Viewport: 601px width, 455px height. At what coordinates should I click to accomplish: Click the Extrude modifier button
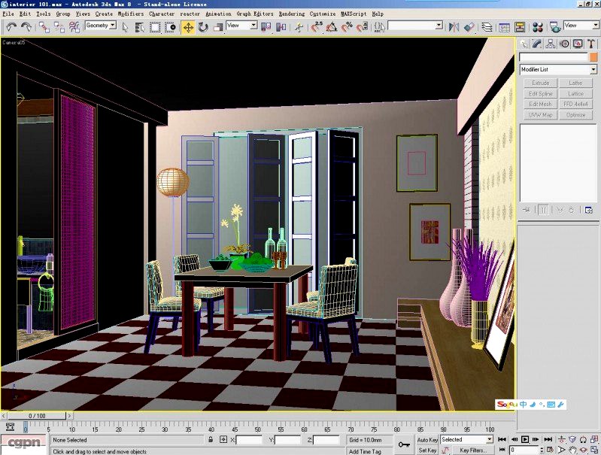click(x=540, y=83)
